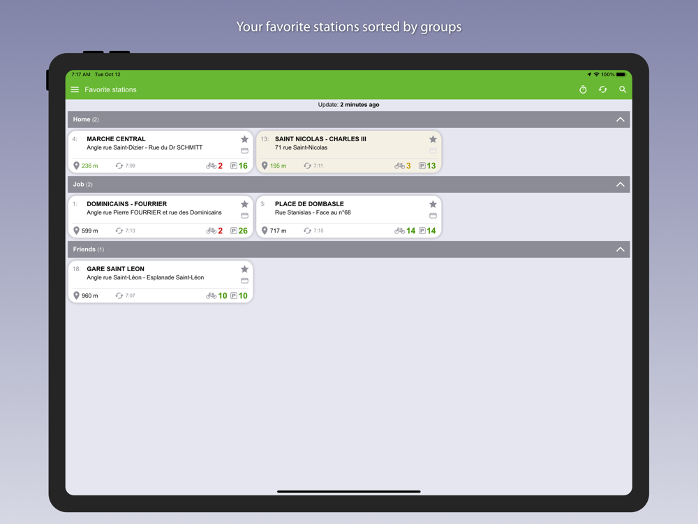Screen dimensions: 698x524
Task: Click refresh icon beside 7:11 time
Action: coord(307,166)
